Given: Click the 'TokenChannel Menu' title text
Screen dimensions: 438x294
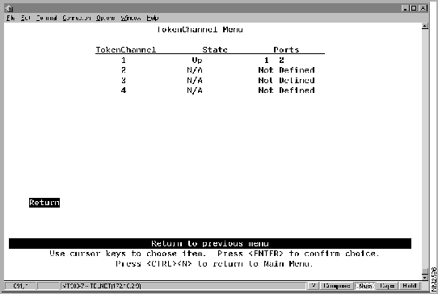Looking at the screenshot, I should (200, 30).
